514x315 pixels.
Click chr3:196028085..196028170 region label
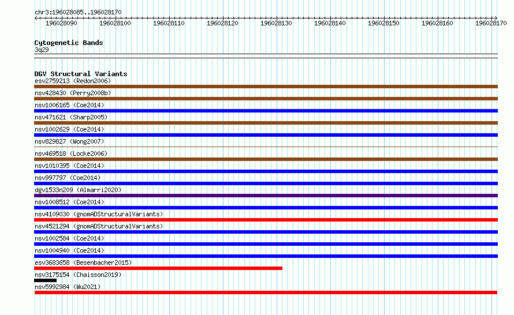pyautogui.click(x=78, y=12)
